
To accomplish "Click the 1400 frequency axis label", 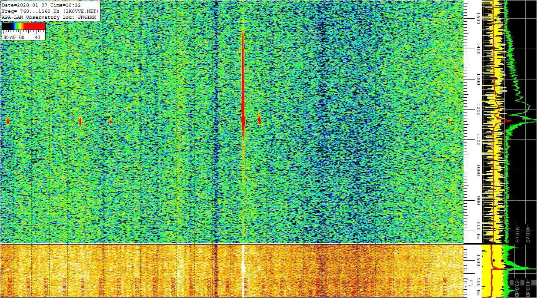I will 477,49.
